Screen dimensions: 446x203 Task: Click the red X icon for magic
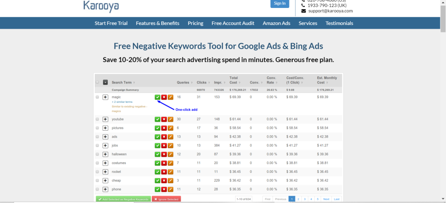164,97
